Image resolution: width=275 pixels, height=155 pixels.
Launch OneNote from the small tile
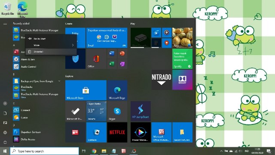(x=122, y=64)
